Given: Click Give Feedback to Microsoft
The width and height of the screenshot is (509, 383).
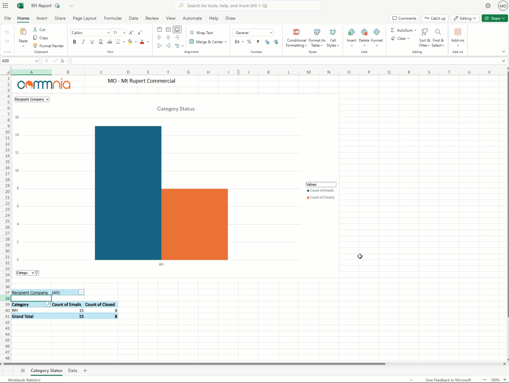Looking at the screenshot, I should click(448, 380).
